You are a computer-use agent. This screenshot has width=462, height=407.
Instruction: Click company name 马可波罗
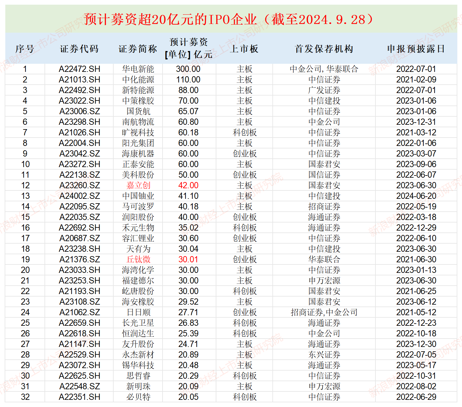pos(138,207)
